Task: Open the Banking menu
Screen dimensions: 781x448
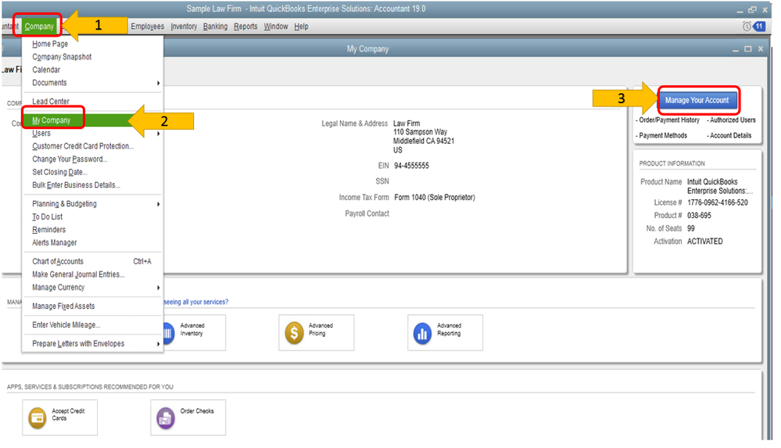Action: 215,27
